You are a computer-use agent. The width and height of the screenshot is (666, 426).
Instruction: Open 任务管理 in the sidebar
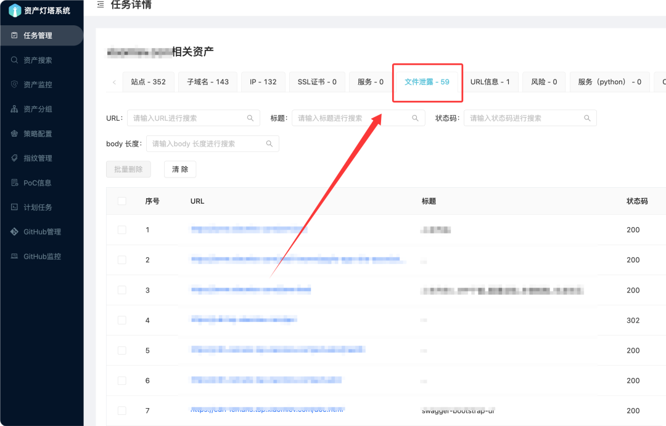[x=42, y=36]
